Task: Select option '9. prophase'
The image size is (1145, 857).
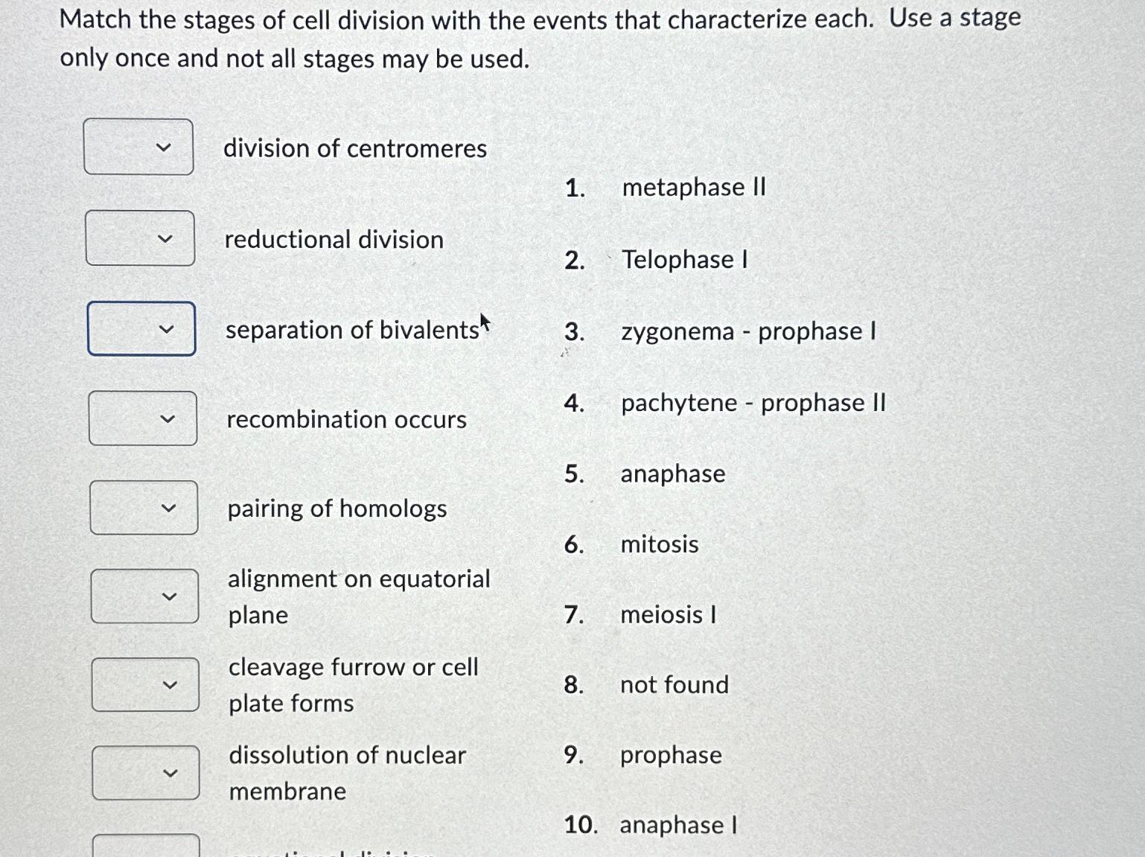Action: [670, 756]
